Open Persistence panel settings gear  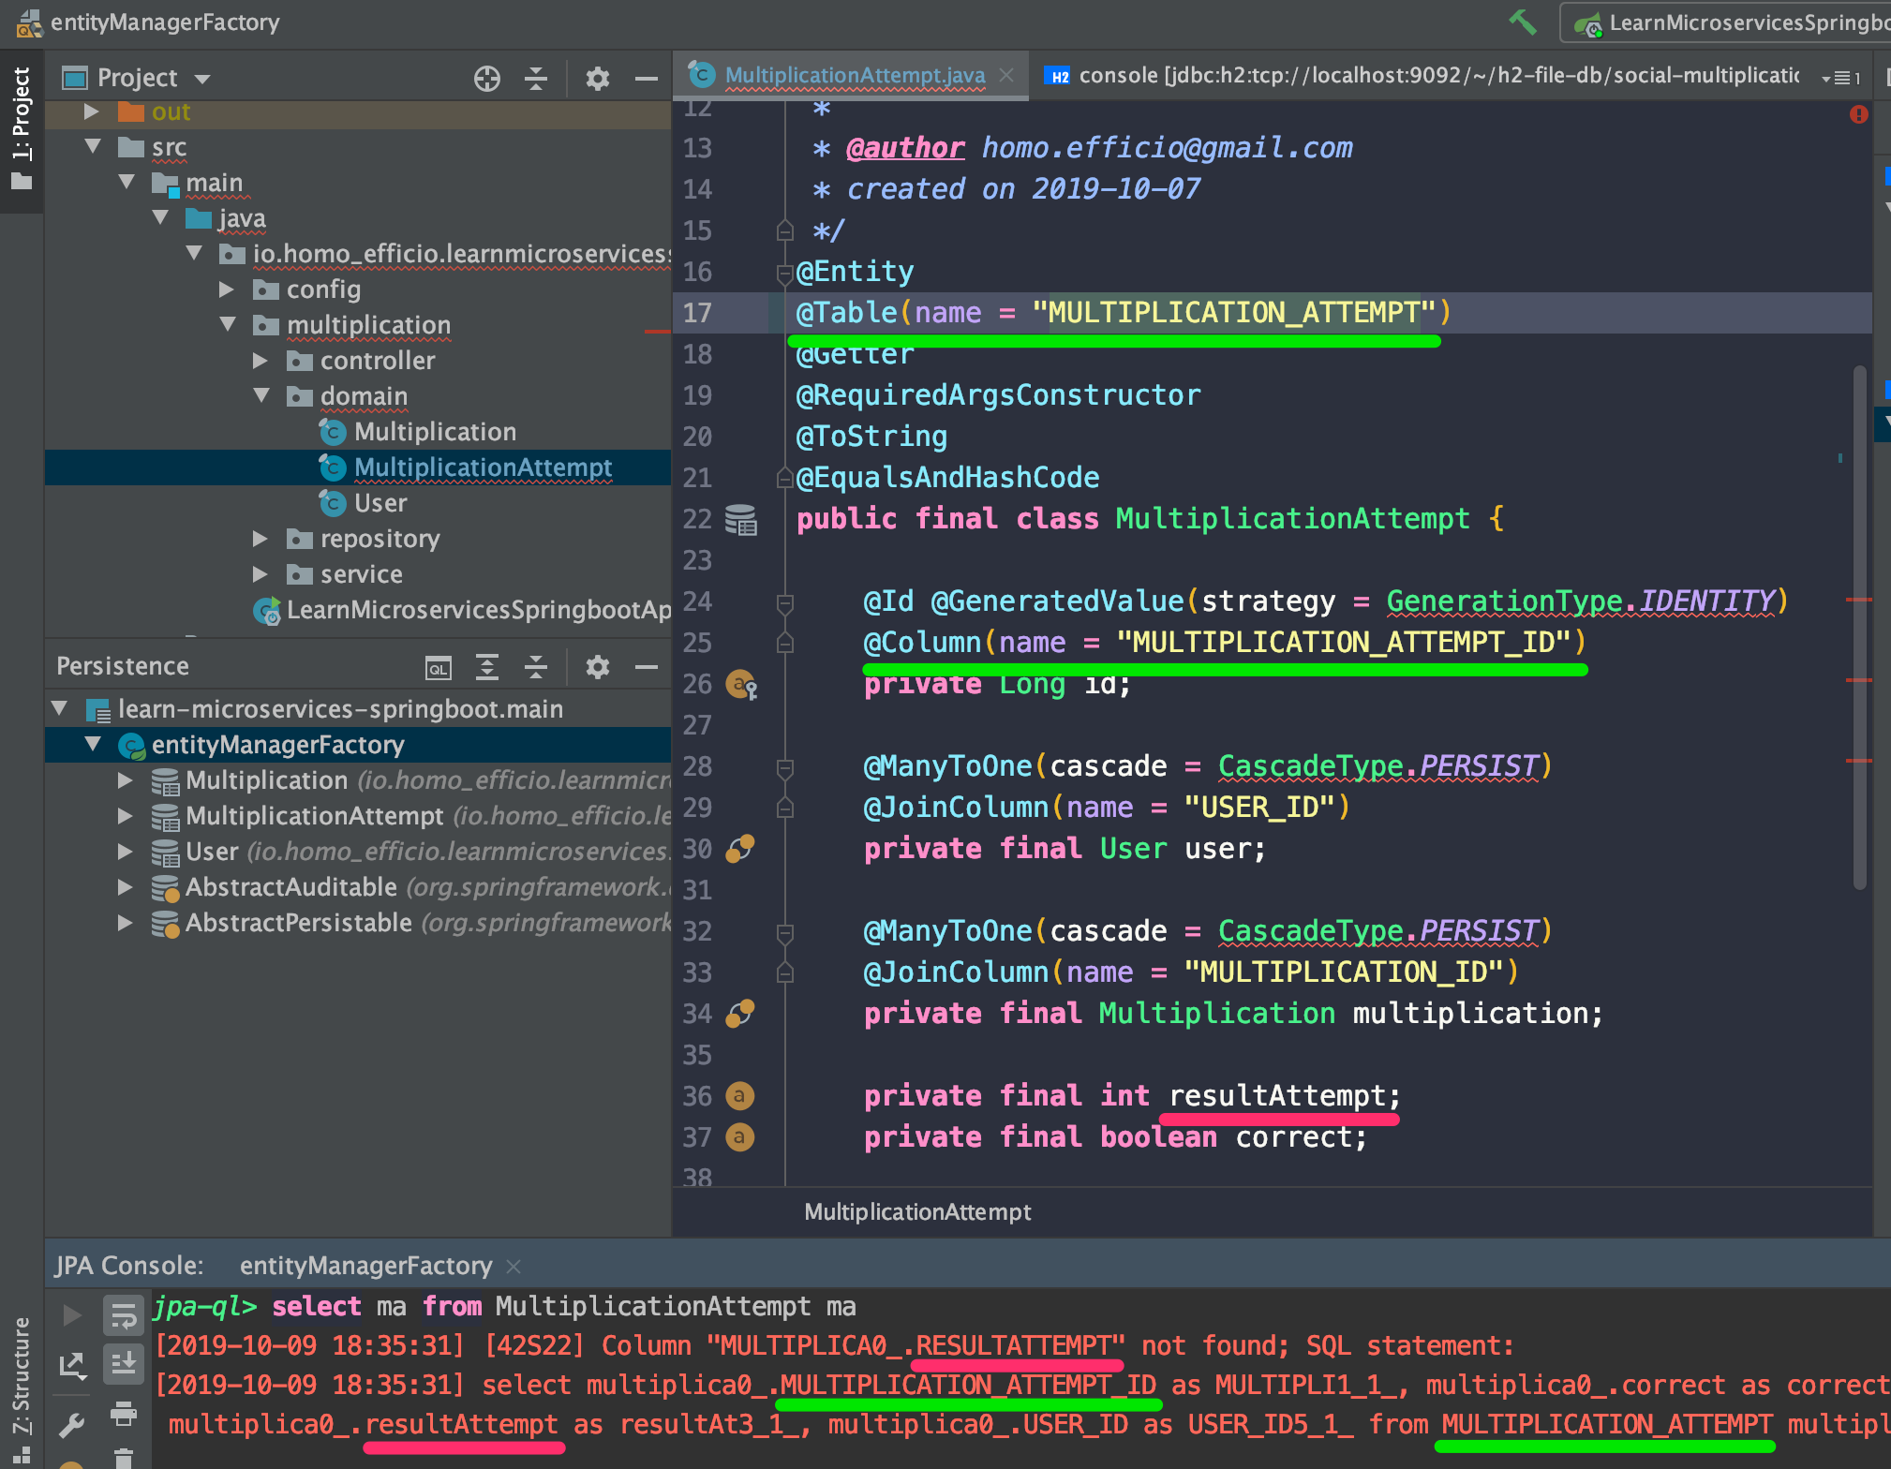(x=597, y=667)
